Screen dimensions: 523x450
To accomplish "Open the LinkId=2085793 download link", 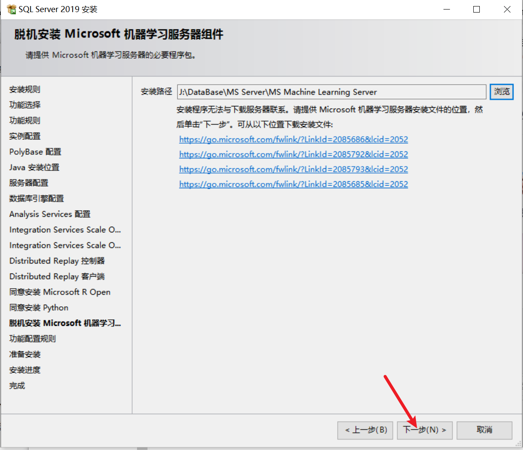I will pos(293,169).
